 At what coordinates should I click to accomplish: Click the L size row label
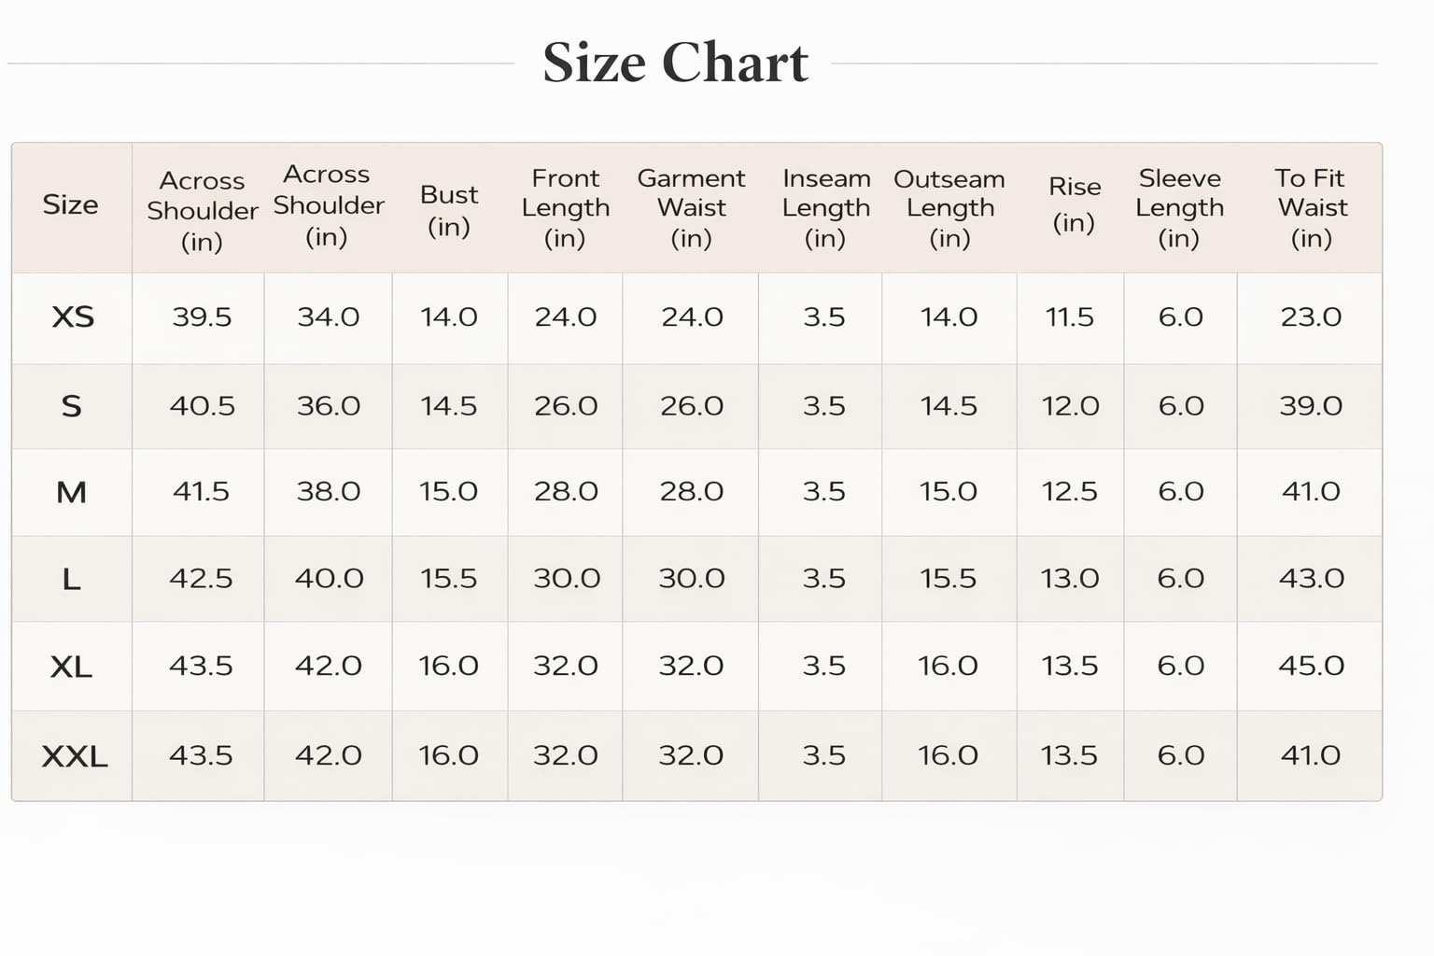tap(71, 580)
